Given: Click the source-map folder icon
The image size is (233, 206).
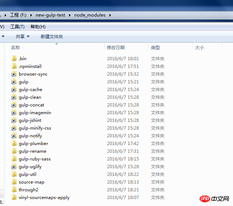Looking at the screenshot, I should 14,182.
